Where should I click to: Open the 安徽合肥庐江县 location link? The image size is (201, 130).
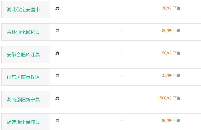(23, 55)
